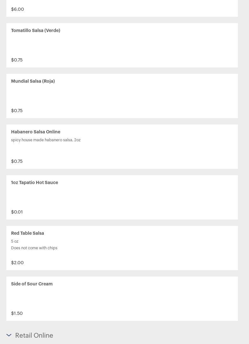
Task: Click the $2.00 Red Table Salsa price
Action: pyautogui.click(x=17, y=263)
